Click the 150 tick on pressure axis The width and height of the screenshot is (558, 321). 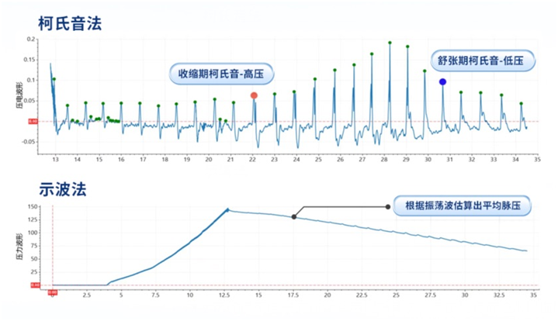[33, 206]
